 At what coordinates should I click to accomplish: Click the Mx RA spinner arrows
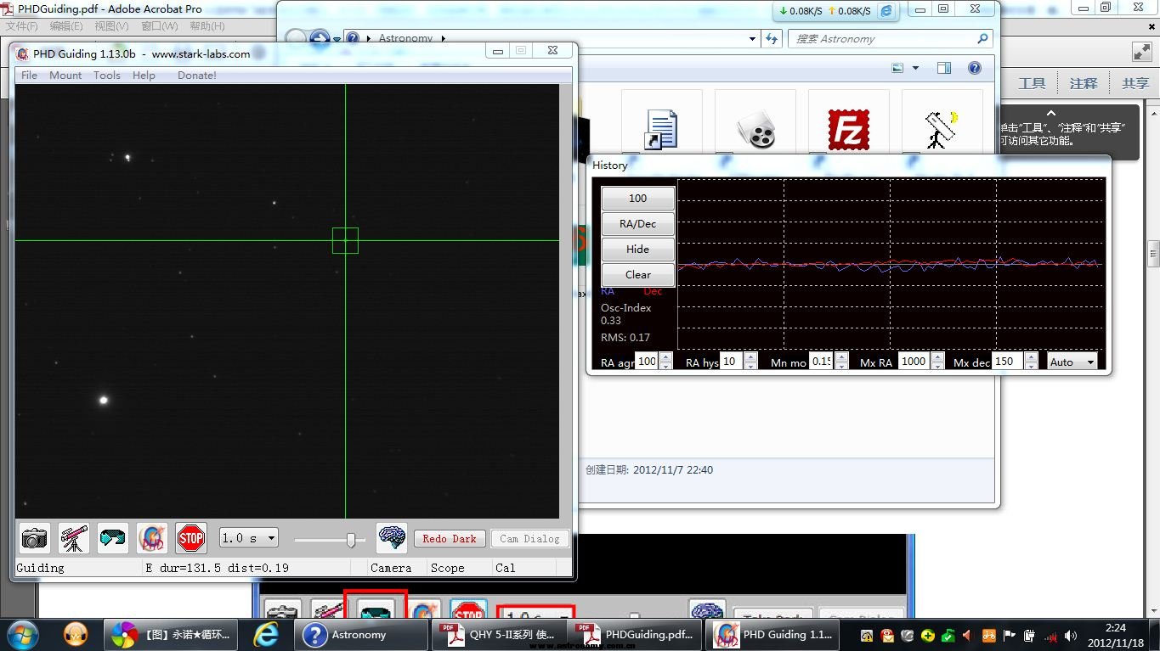(937, 362)
